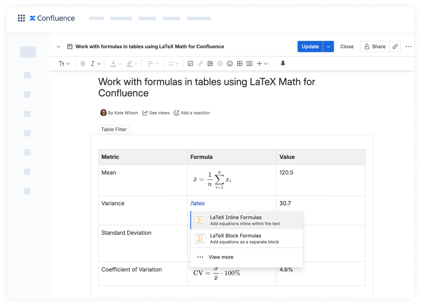The image size is (421, 306).
Task: Expand the insert plus menu
Action: pos(262,64)
